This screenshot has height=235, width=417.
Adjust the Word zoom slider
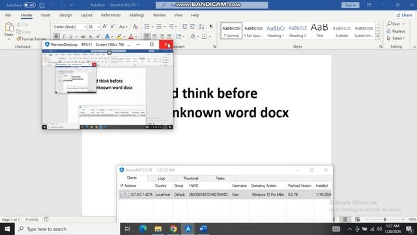[x=385, y=219]
